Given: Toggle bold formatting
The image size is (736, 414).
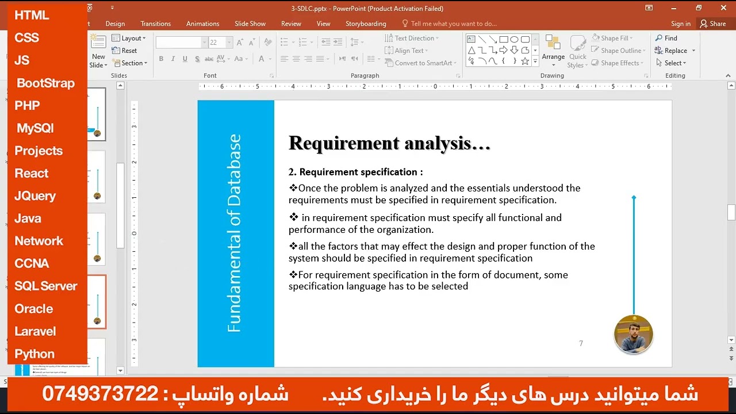Looking at the screenshot, I should point(161,59).
